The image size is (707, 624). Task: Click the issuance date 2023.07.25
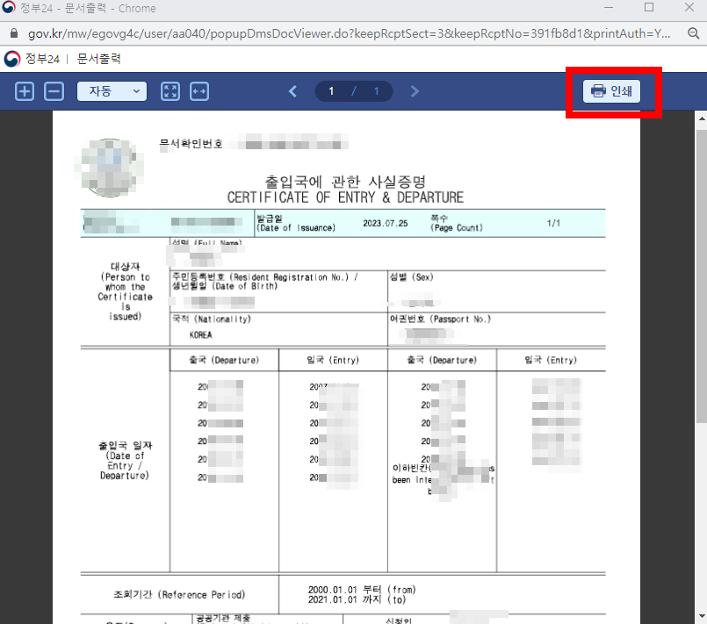coord(385,224)
